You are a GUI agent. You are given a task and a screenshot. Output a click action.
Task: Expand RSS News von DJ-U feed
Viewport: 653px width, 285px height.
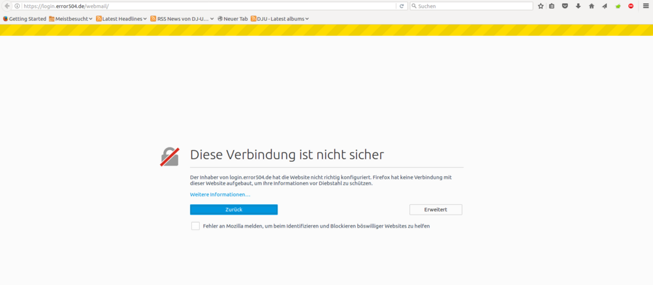(182, 19)
